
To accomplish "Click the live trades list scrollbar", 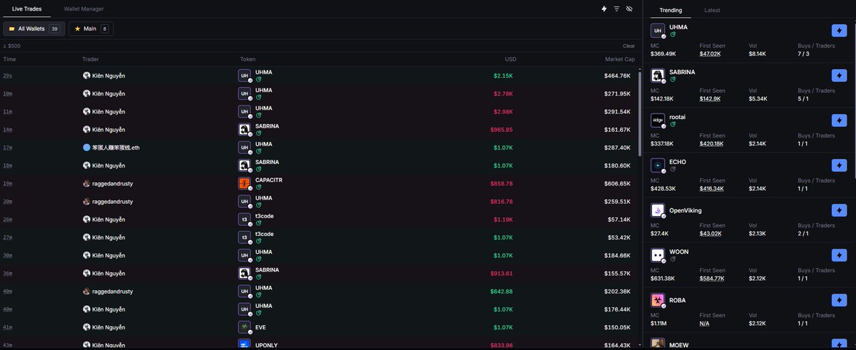I will (x=639, y=113).
